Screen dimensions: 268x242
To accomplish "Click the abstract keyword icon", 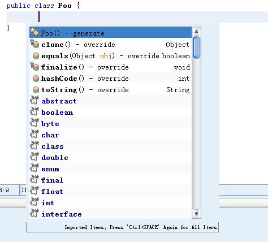I will 34,100.
